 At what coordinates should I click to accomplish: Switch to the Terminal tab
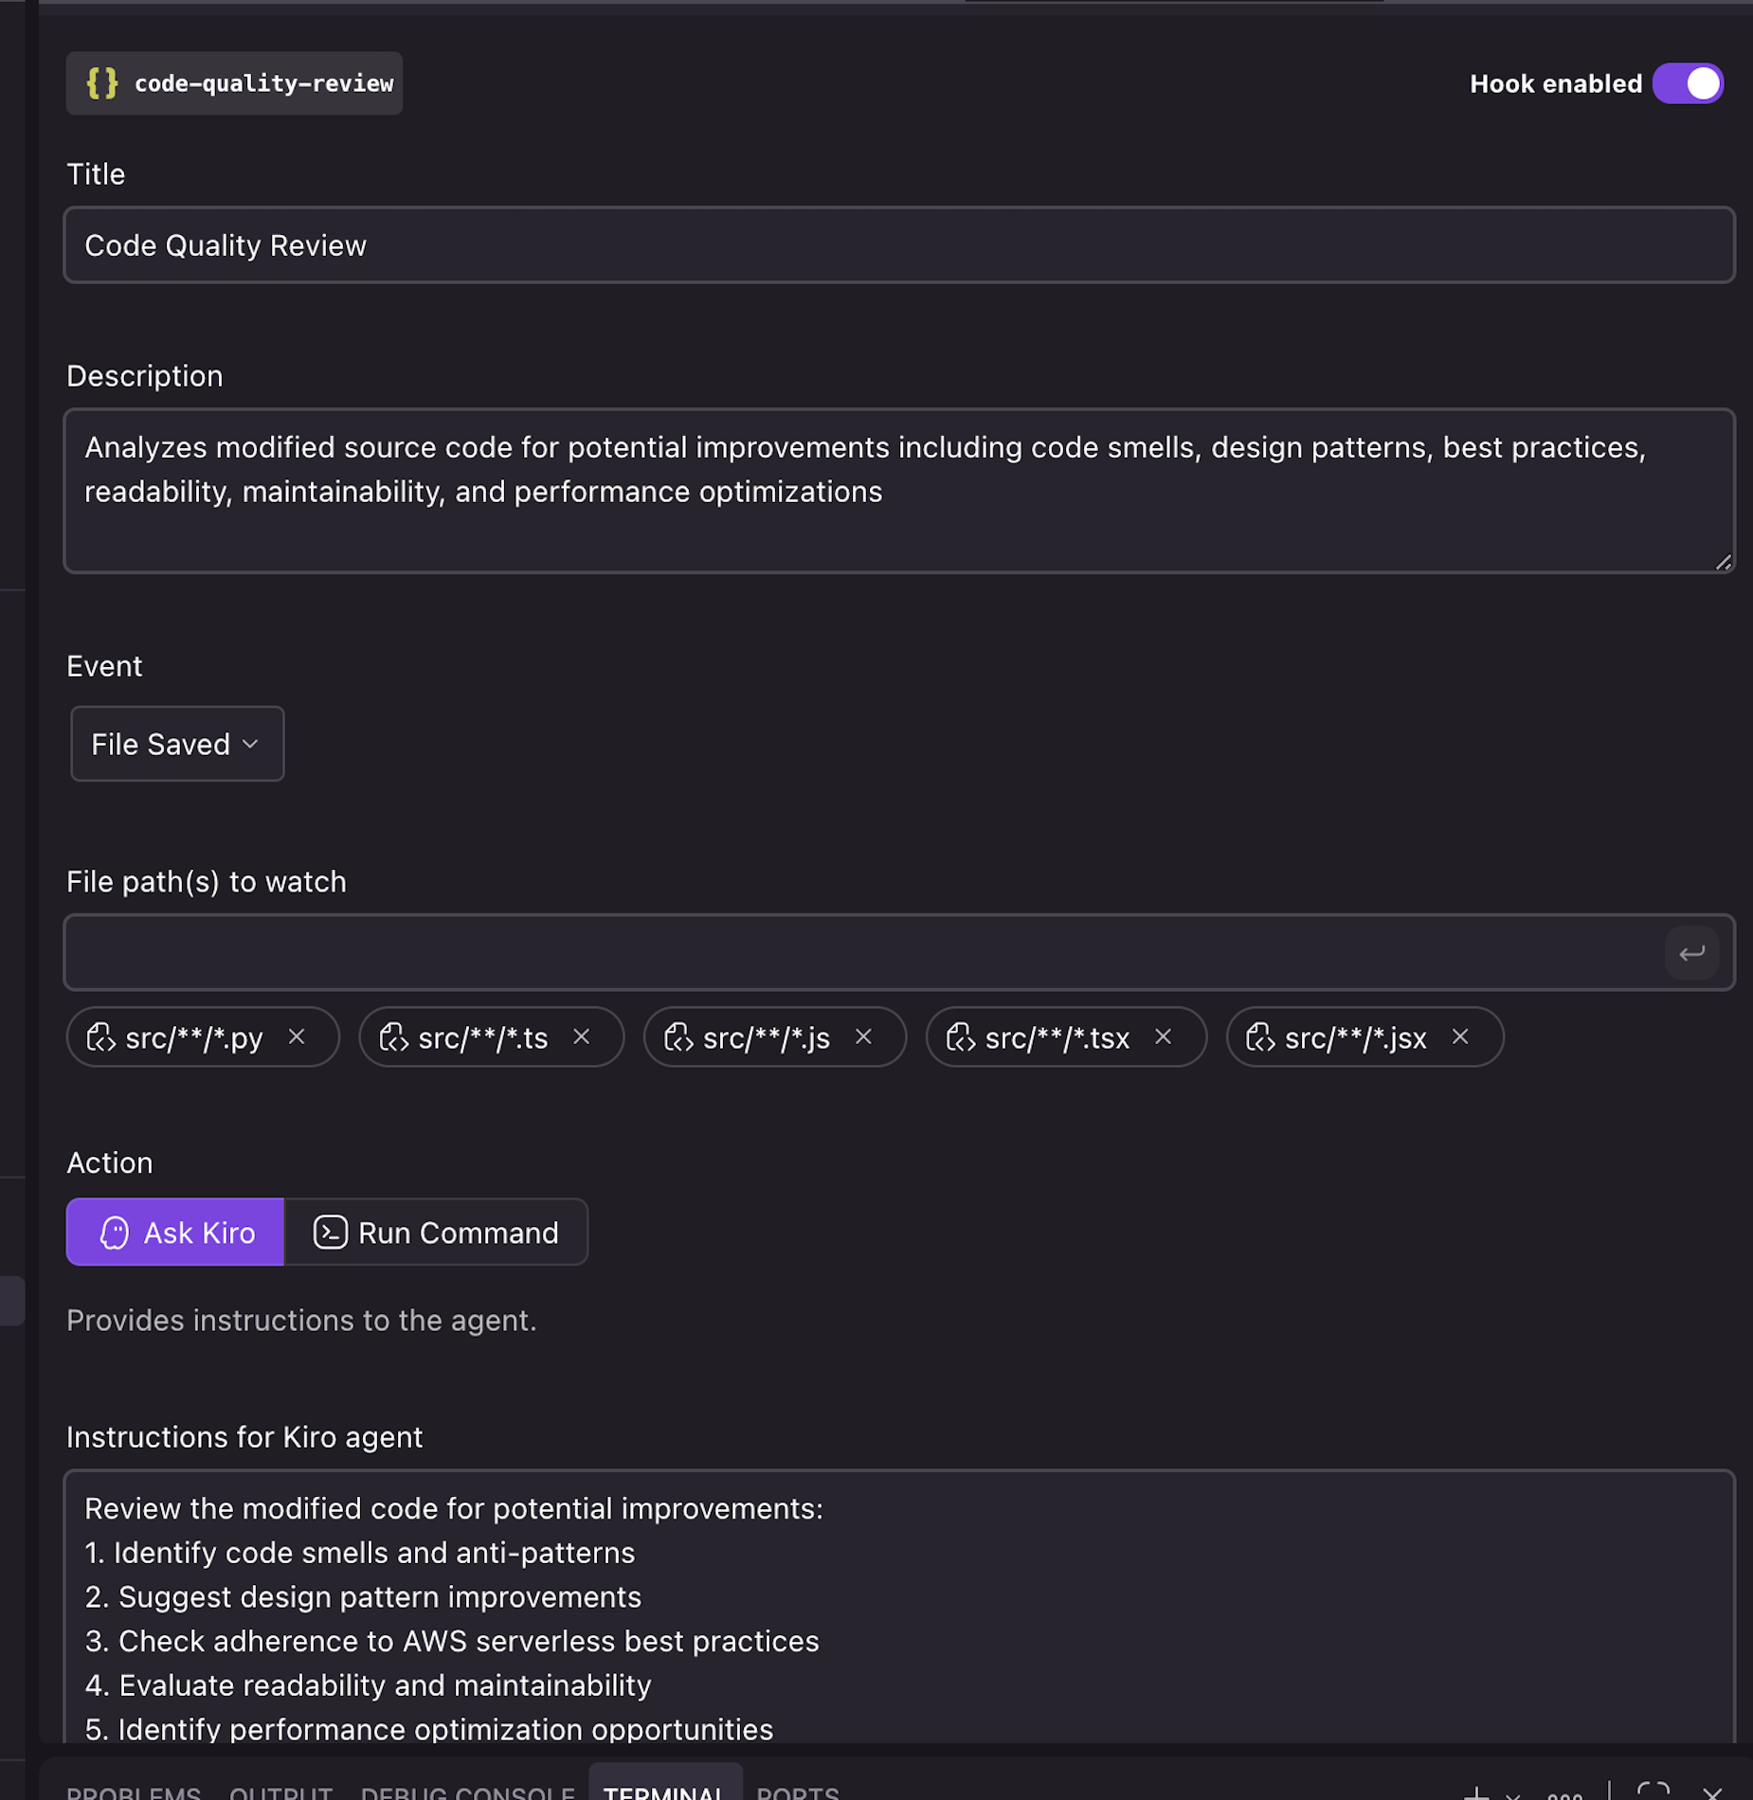point(664,1791)
